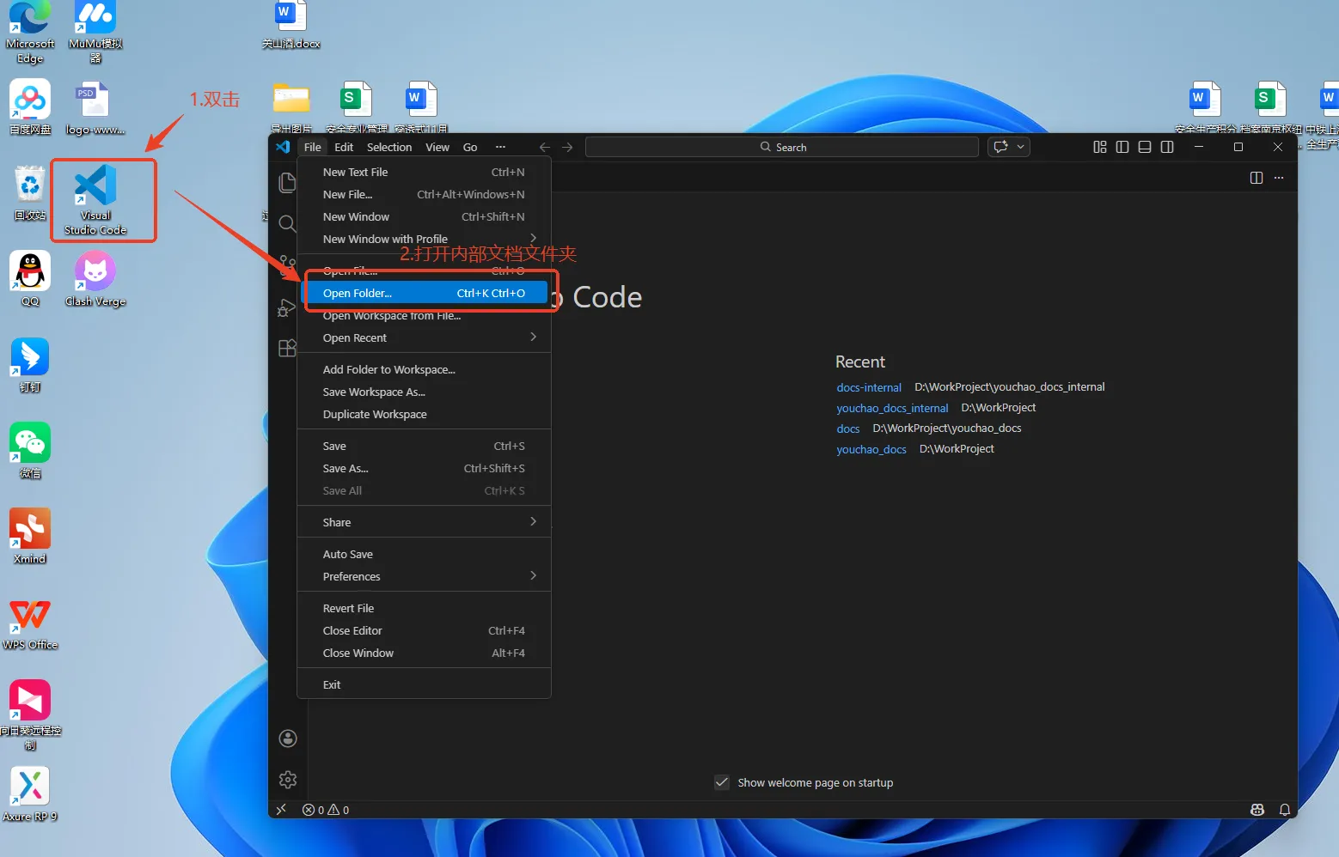The image size is (1339, 857).
Task: Open the Edit menu
Action: (344, 147)
